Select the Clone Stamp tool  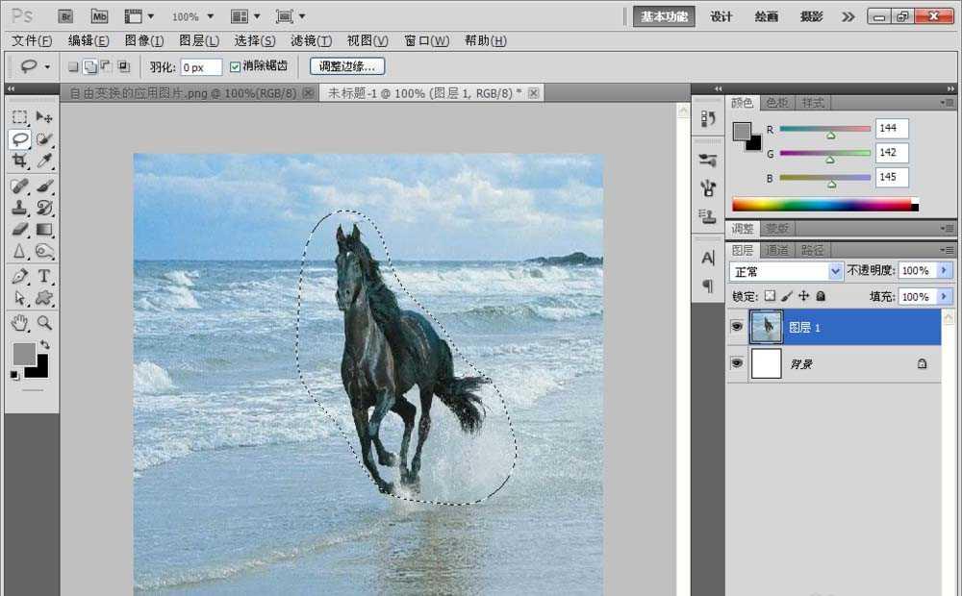(x=19, y=207)
